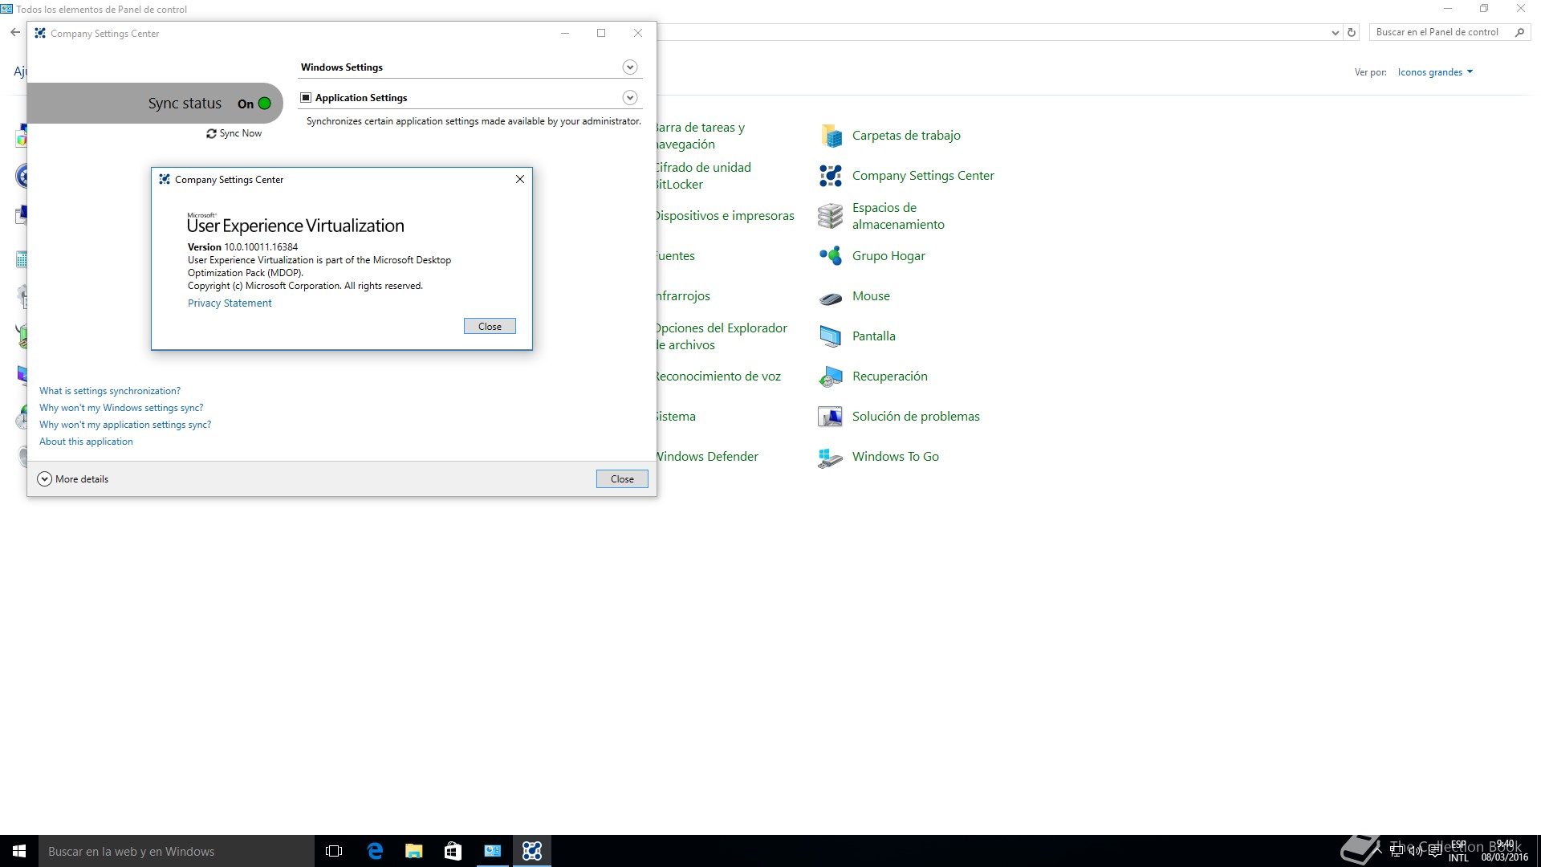Image resolution: width=1541 pixels, height=867 pixels.
Task: Open Reconocimiento de voz item
Action: (x=718, y=377)
